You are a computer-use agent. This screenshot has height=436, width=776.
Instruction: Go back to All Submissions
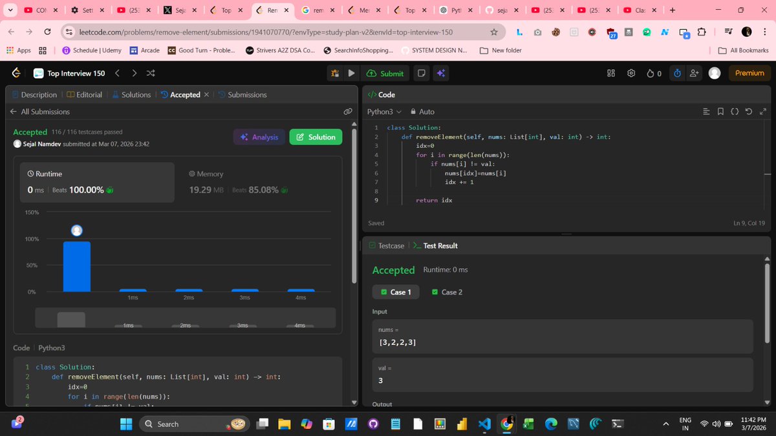tap(40, 111)
